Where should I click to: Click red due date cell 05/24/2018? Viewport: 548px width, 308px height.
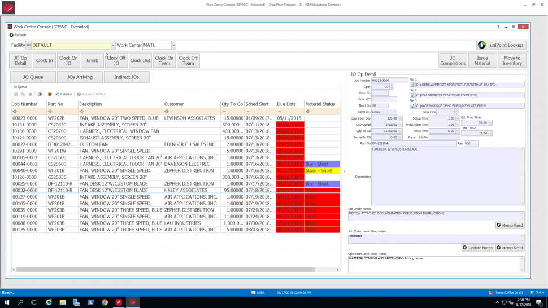(290, 223)
